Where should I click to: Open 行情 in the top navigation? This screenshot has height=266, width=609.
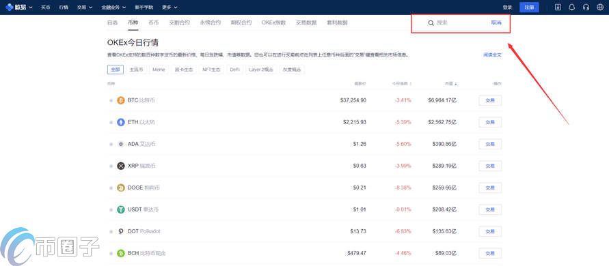pos(64,8)
